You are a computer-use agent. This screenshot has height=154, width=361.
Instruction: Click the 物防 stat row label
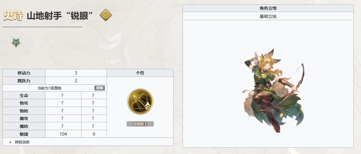[24, 111]
